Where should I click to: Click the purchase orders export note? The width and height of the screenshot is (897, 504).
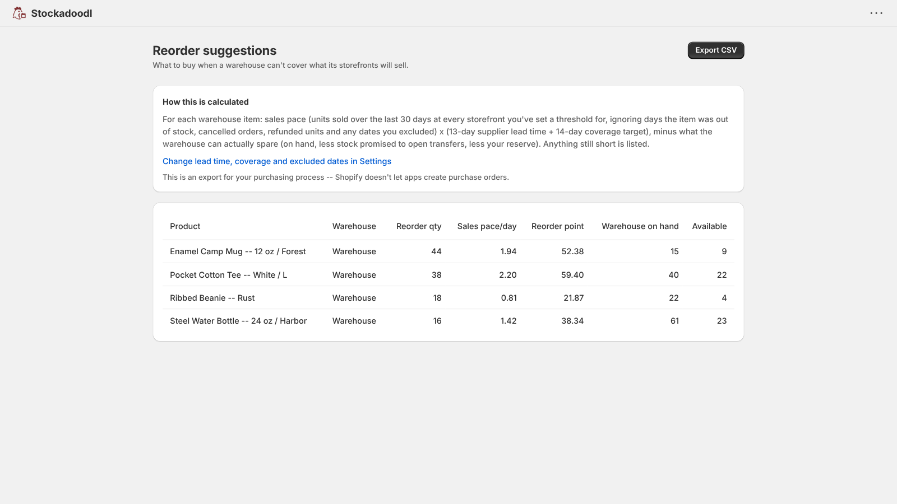coord(336,177)
